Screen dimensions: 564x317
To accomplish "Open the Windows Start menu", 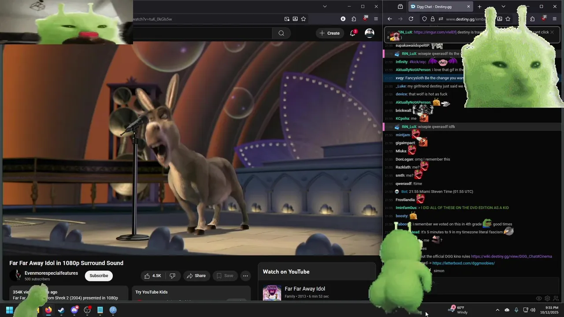I will point(9,310).
